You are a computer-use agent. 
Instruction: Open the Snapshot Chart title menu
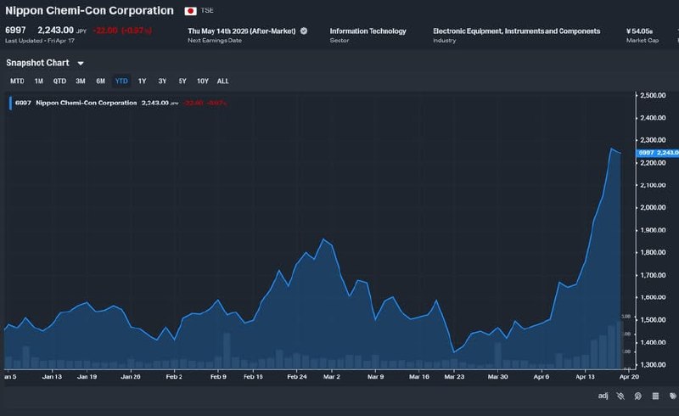37,63
